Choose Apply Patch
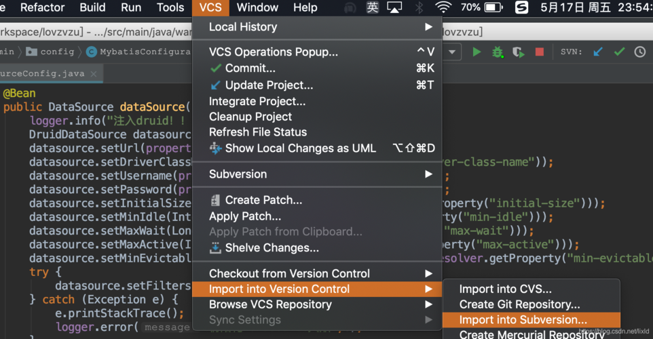This screenshot has width=653, height=339. click(x=317, y=216)
